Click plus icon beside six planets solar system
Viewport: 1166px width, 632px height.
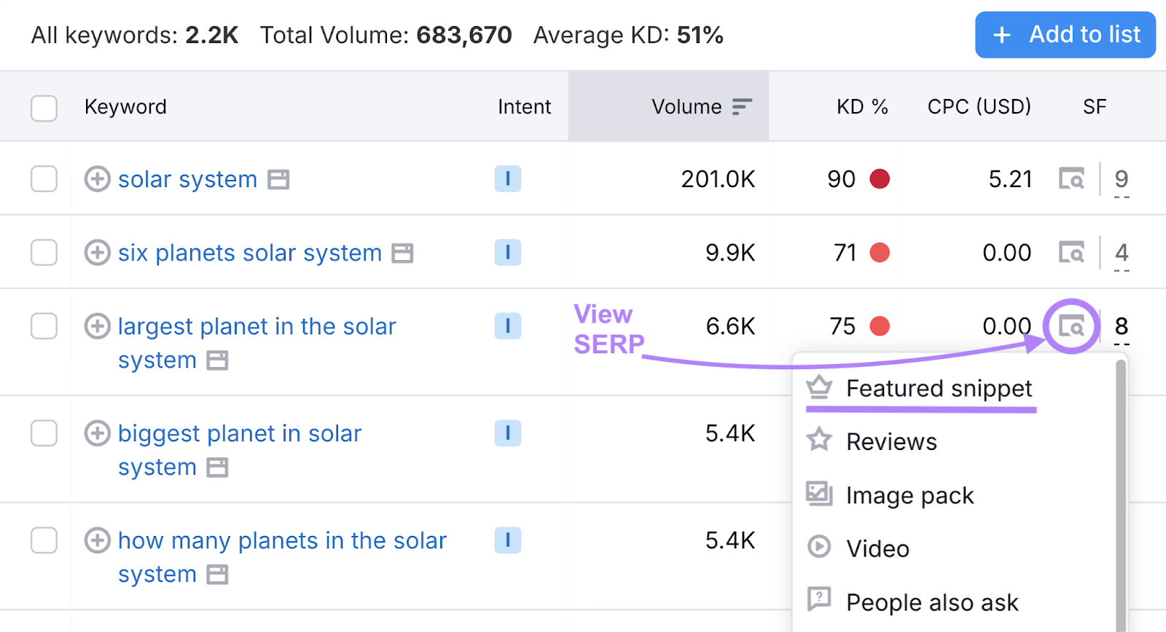pyautogui.click(x=98, y=253)
